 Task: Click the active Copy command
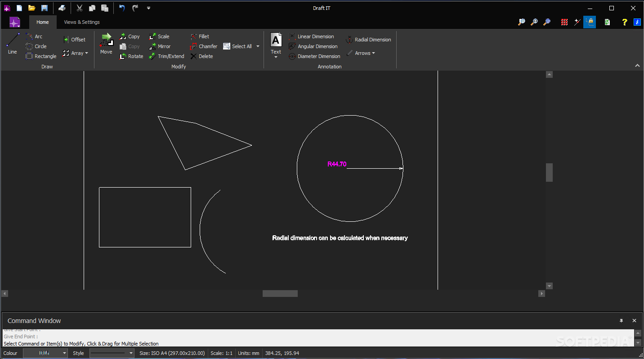point(130,36)
